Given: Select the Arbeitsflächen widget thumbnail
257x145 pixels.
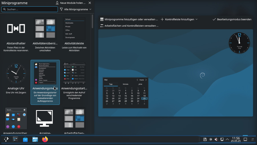Looking at the screenshot, I should [74, 118].
